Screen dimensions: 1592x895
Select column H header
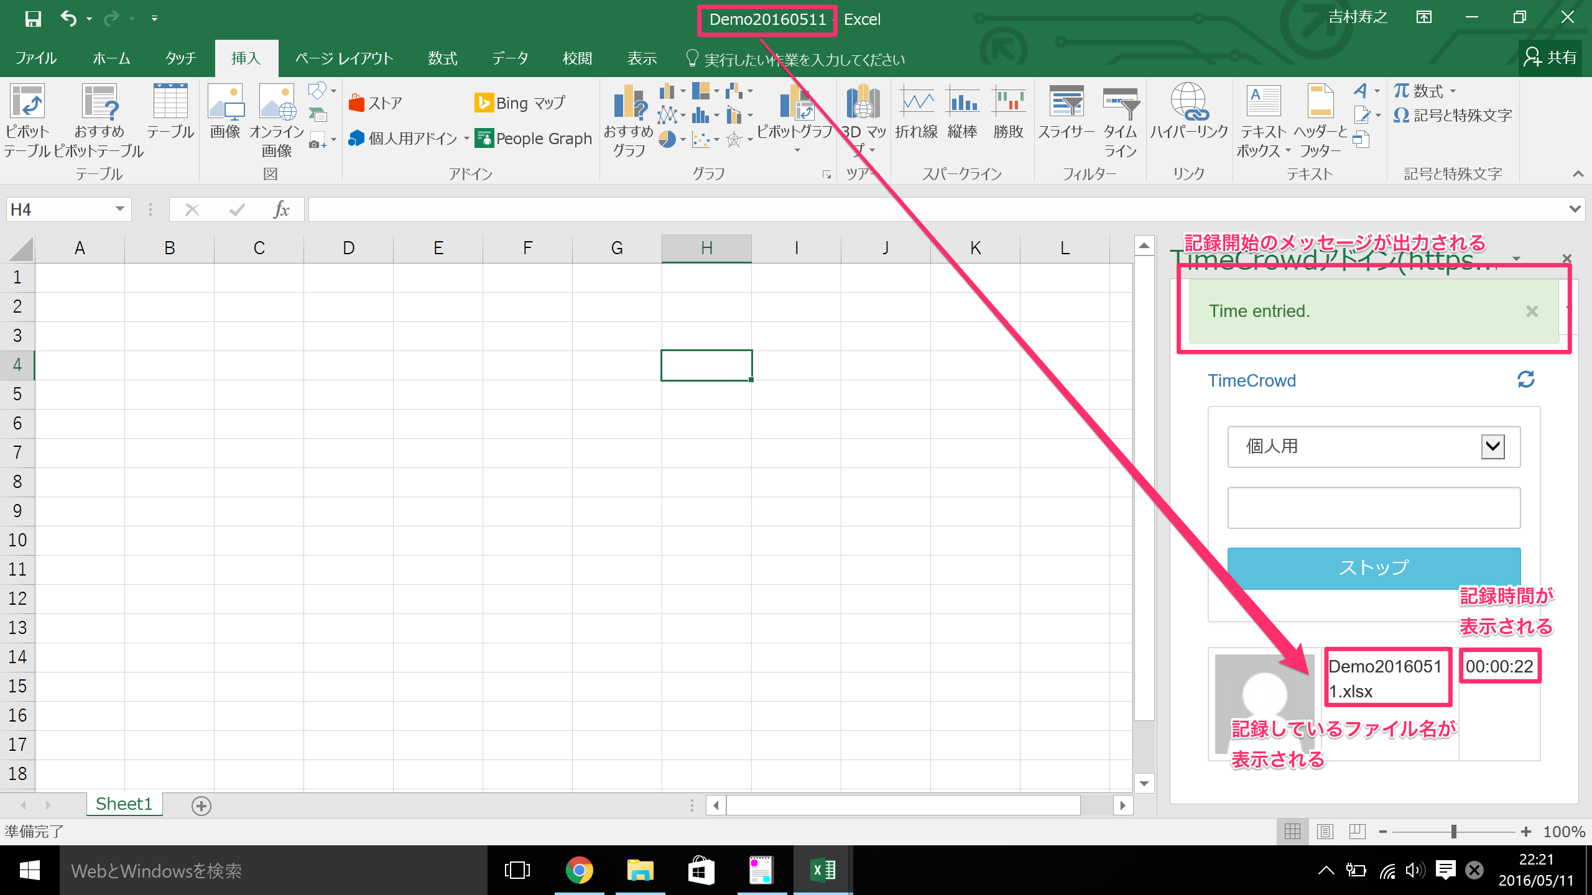tap(706, 248)
